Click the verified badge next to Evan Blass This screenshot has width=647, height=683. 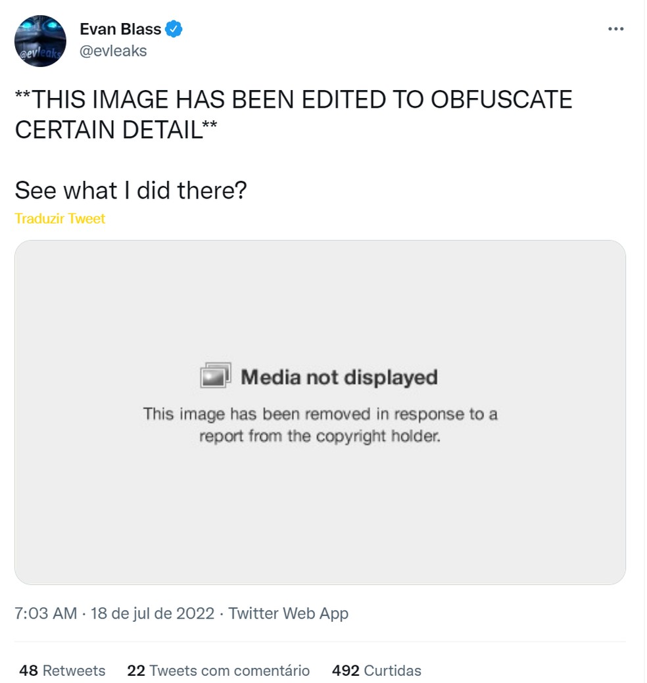(x=174, y=28)
